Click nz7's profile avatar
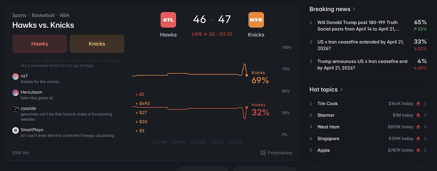 click(16, 76)
